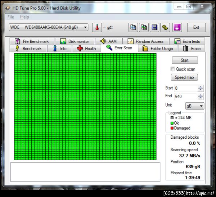Expand the Unit gB dropdown
216x197 pixels.
(x=195, y=106)
